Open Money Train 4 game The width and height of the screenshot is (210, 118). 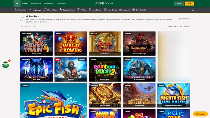tap(36, 44)
